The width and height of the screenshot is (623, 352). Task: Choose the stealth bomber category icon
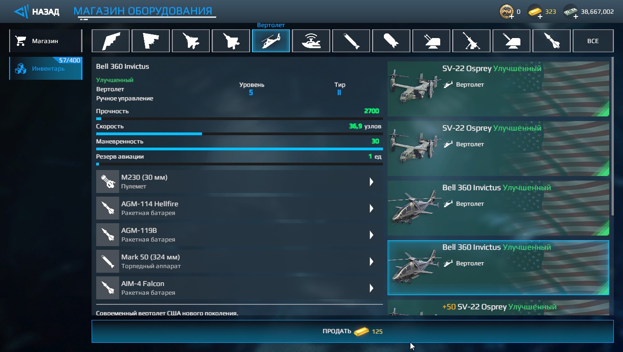110,41
